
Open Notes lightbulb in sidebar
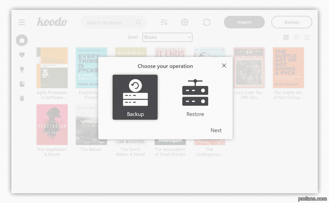[22, 69]
